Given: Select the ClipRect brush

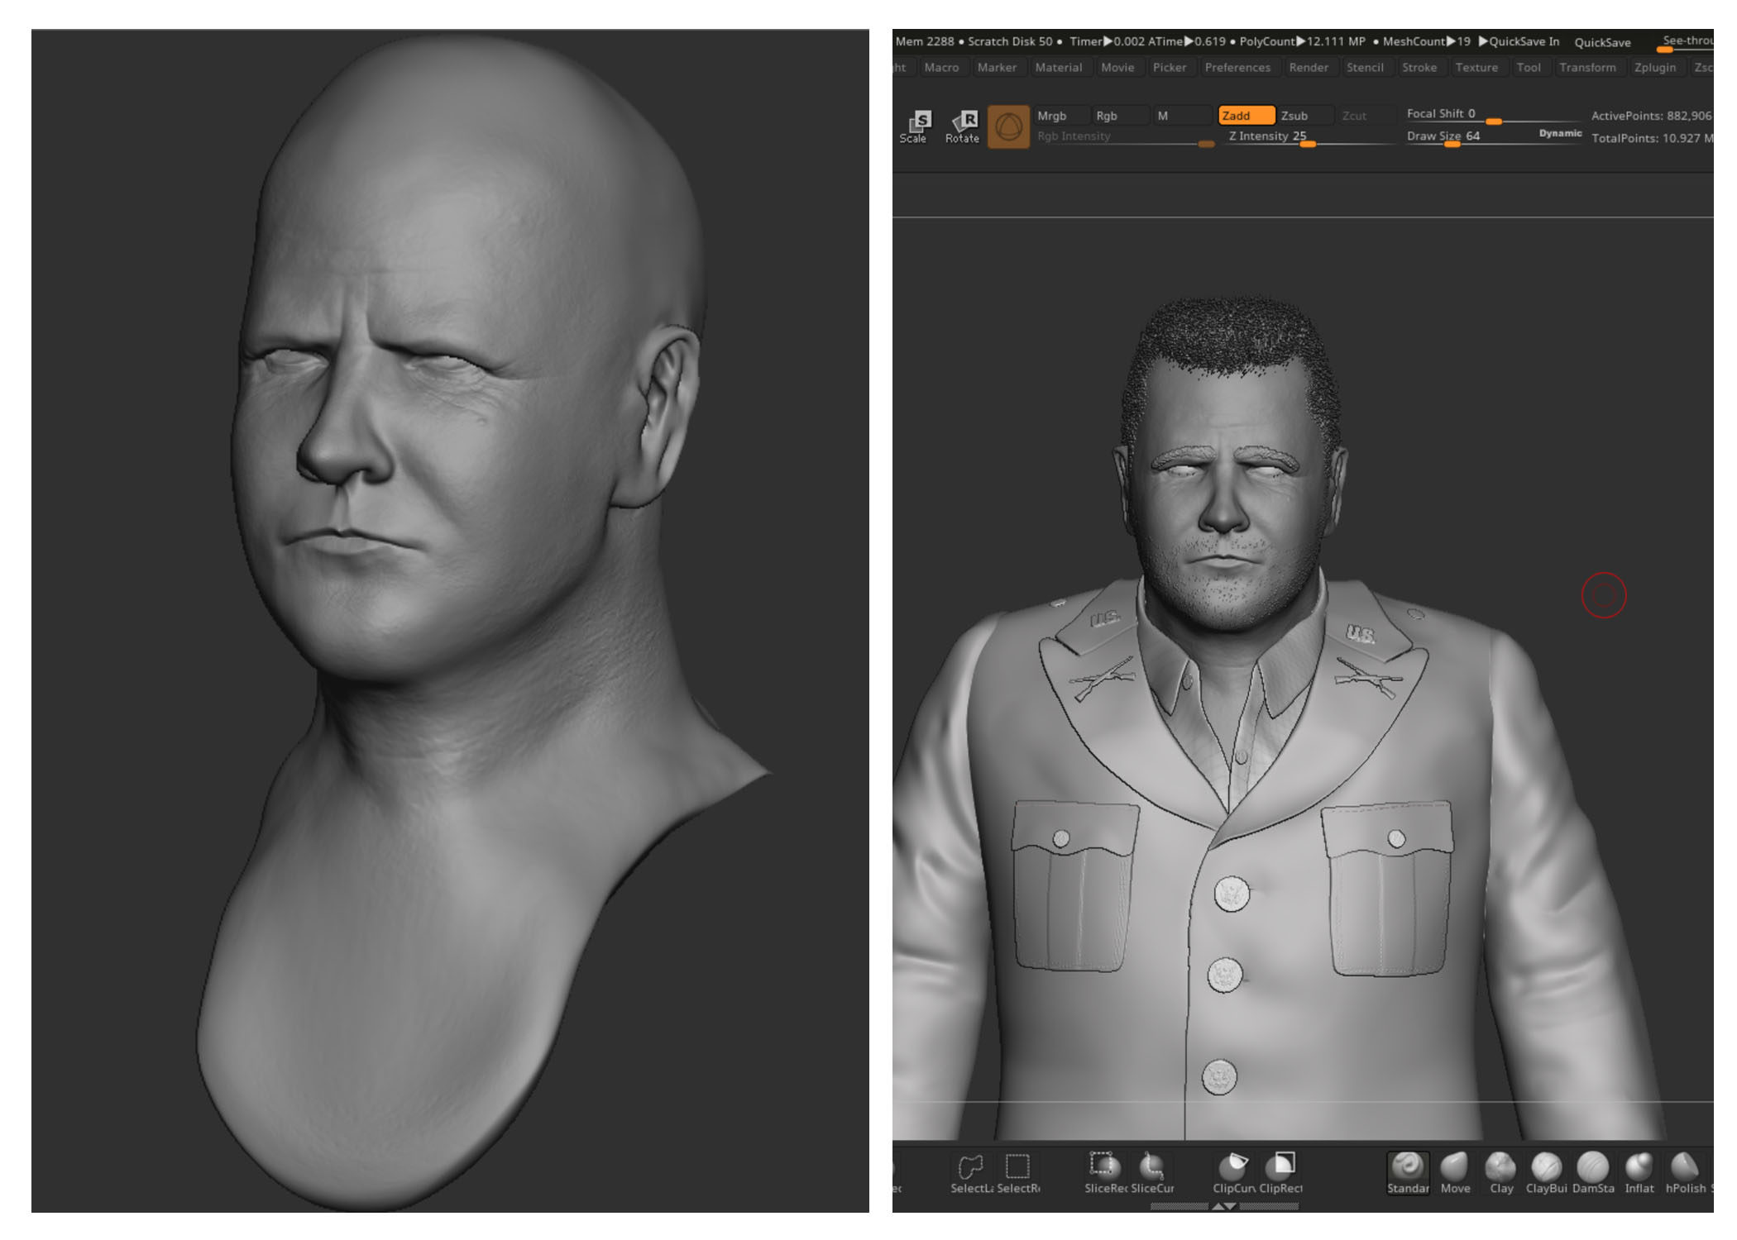Looking at the screenshot, I should [1280, 1174].
